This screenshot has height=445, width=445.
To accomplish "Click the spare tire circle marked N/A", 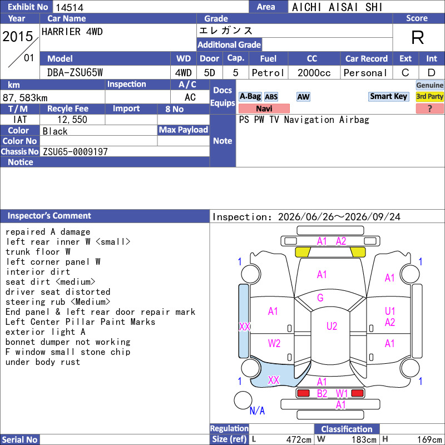I will pos(243,400).
